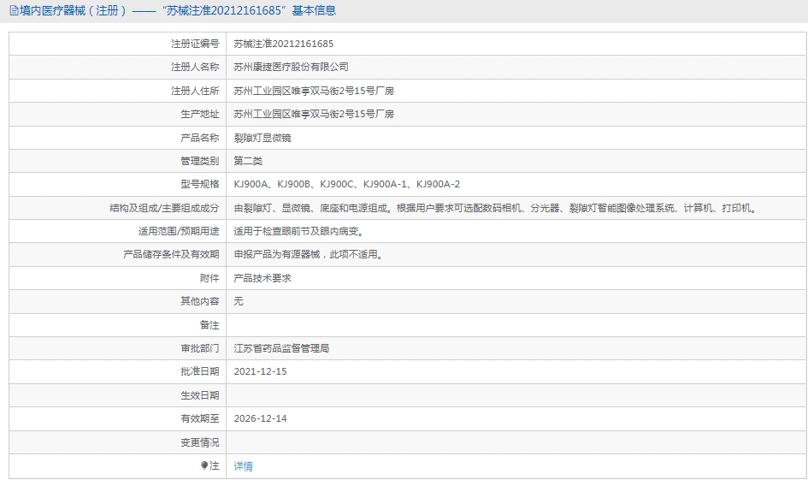Click the 生产地址 label

(x=200, y=114)
